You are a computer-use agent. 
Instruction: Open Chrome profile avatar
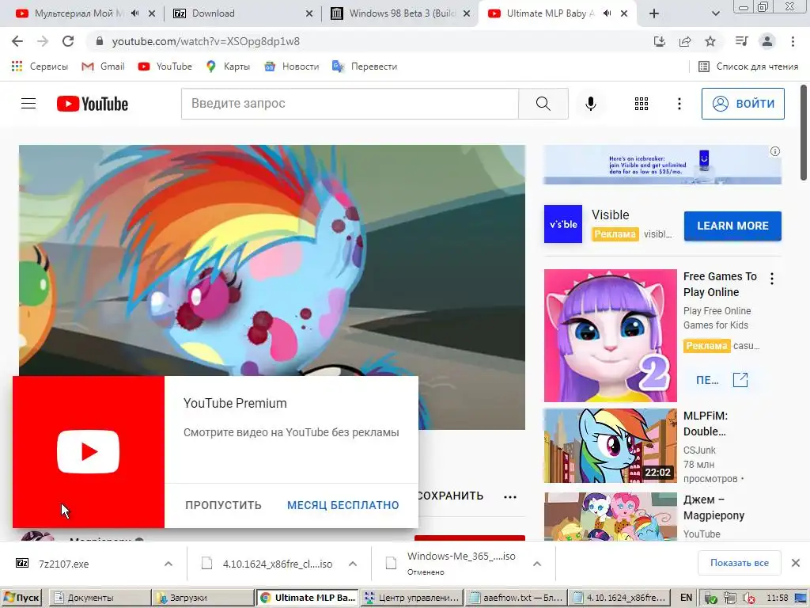(767, 41)
